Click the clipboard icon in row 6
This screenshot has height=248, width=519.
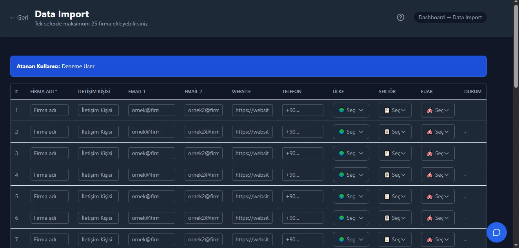click(386, 218)
